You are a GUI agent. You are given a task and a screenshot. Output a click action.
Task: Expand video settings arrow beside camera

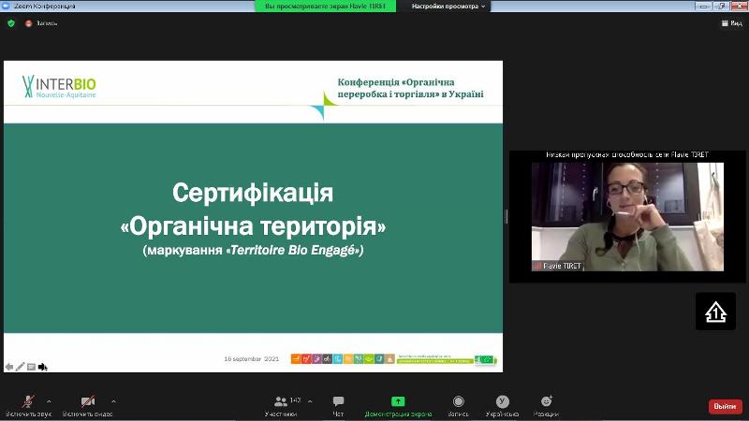coord(114,400)
